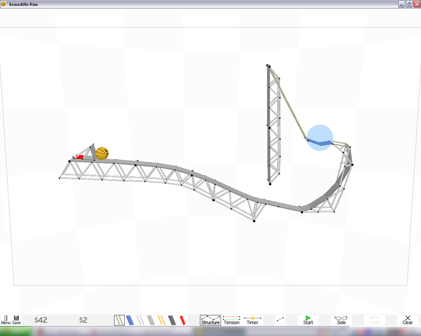Clear the level with the X button
421x336 pixels.
click(x=408, y=320)
